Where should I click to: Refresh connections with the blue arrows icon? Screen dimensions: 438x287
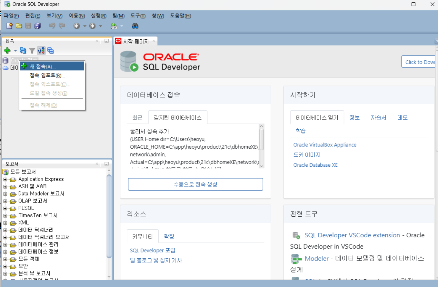click(x=23, y=51)
